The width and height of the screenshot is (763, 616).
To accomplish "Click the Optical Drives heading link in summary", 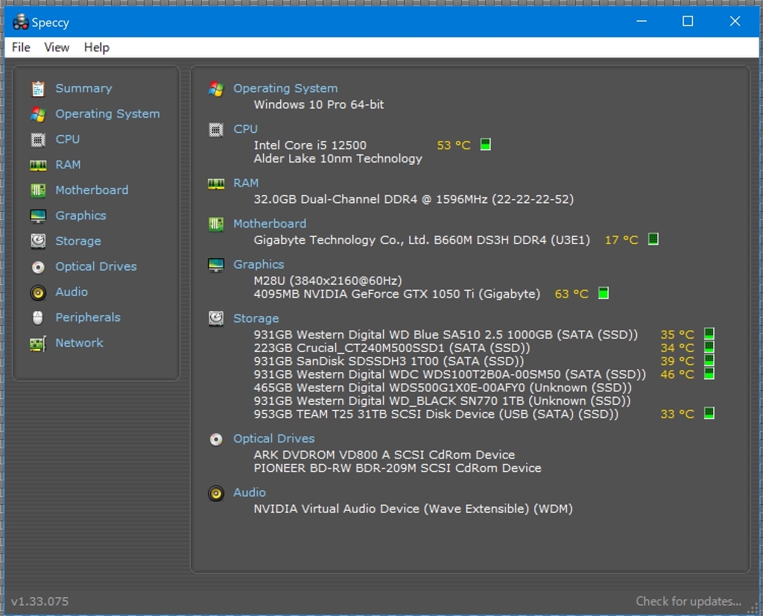I will click(x=274, y=439).
